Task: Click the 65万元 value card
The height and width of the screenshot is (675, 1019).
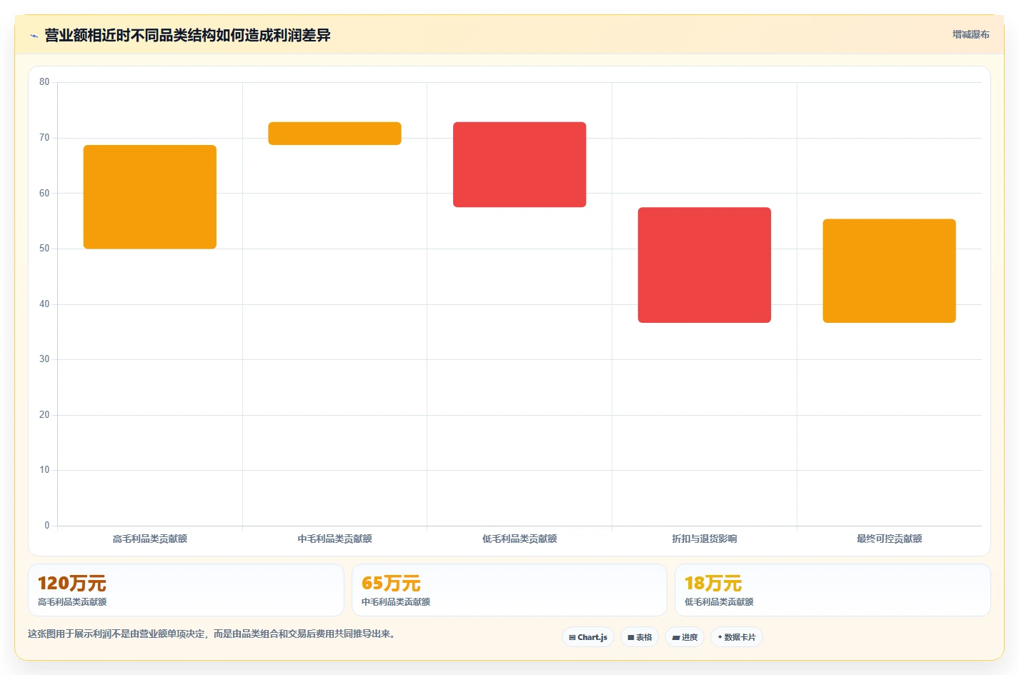Action: tap(509, 590)
